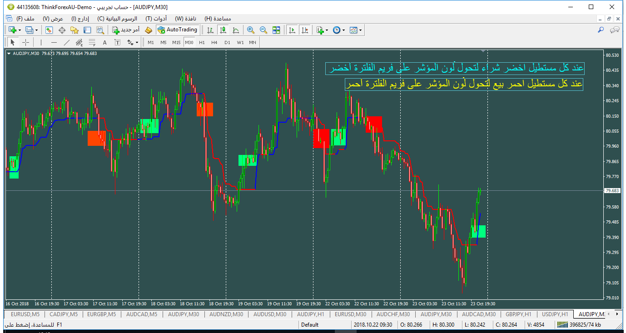The height and width of the screenshot is (333, 626).
Task: Click the green rectangle near latest candles
Action: (x=478, y=231)
